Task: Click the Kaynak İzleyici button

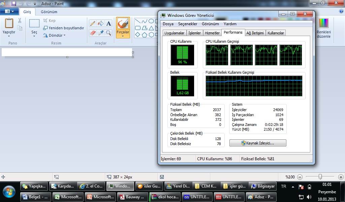Action: [258, 143]
